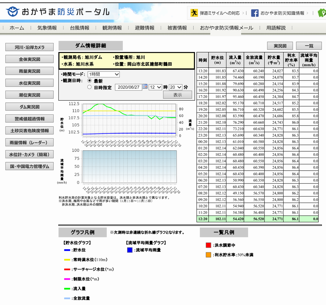This screenshot has height=305, width=326.
Task: Select the 日時指定 radio button
Action: (x=89, y=87)
